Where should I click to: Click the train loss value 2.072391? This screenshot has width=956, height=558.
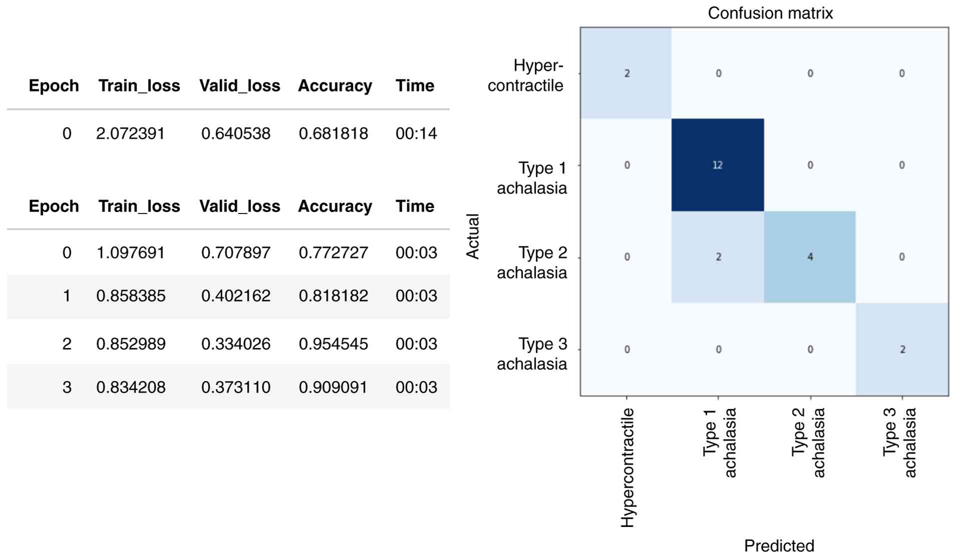(x=130, y=133)
